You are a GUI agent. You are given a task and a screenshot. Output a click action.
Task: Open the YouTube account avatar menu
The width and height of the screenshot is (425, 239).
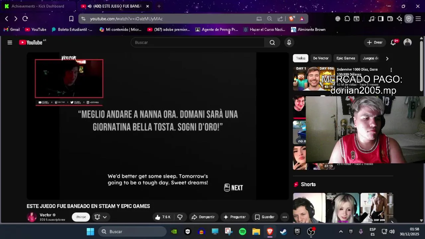point(407,42)
